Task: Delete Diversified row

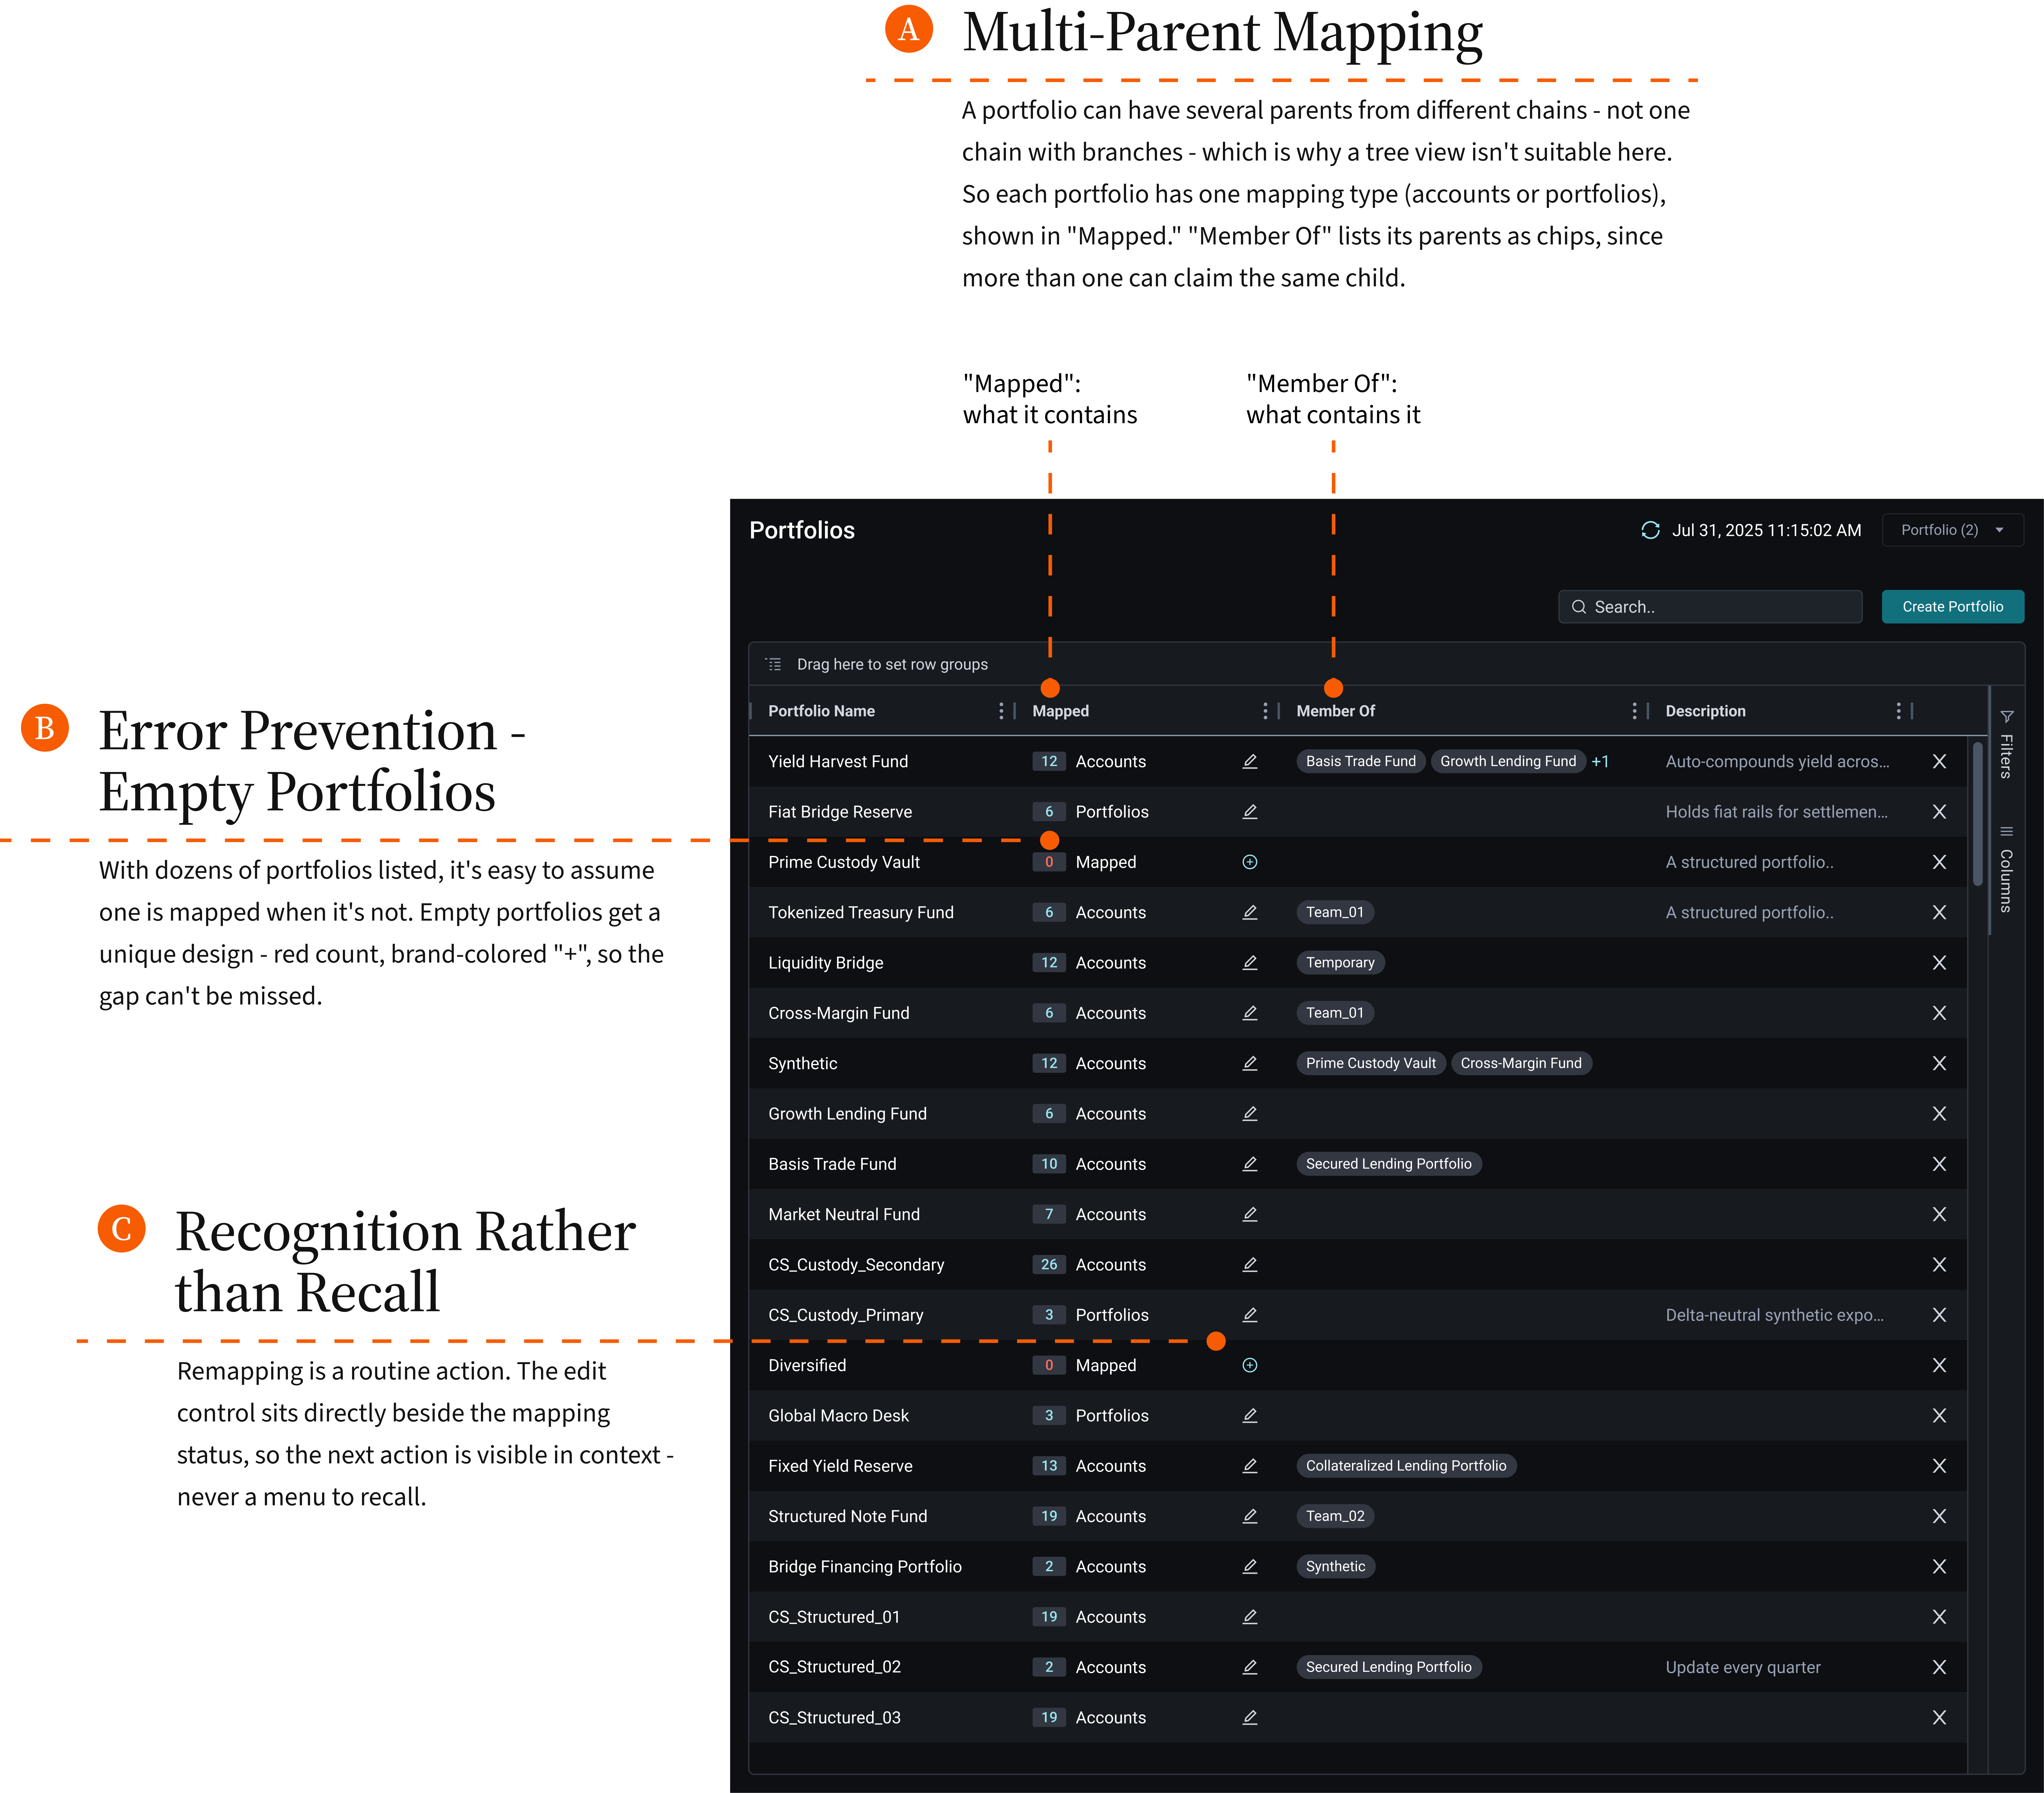Action: click(1939, 1365)
